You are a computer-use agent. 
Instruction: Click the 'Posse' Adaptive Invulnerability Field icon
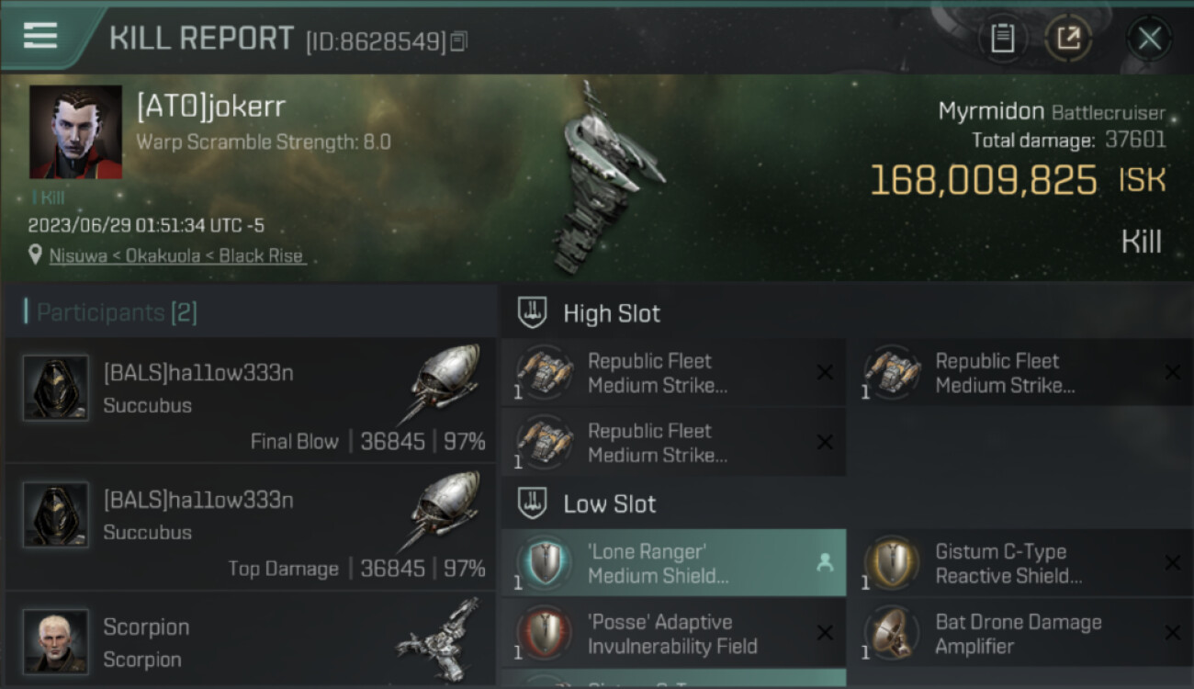[545, 633]
